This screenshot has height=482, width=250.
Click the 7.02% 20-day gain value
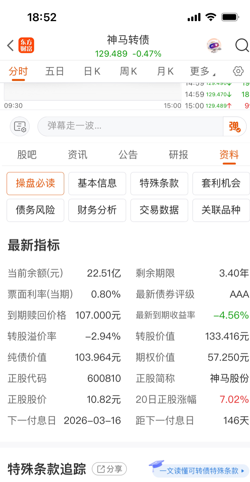(234, 399)
